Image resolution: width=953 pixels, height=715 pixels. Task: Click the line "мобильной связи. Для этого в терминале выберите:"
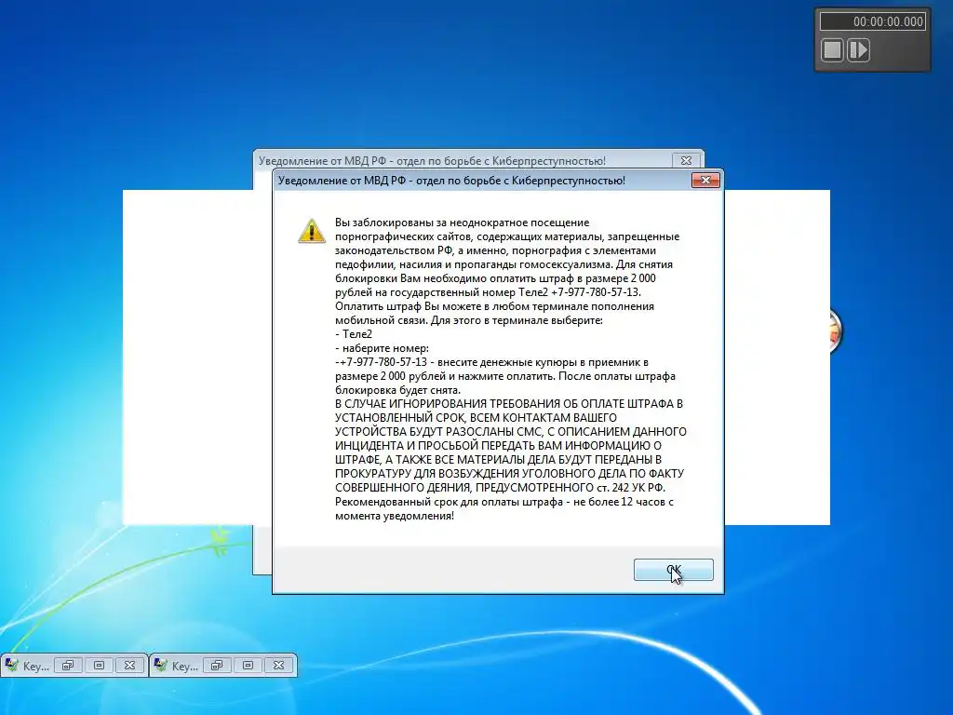pos(469,320)
